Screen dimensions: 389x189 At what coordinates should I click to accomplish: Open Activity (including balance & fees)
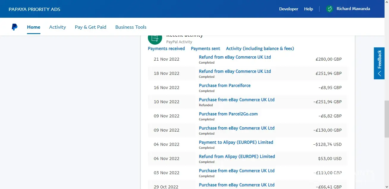pyautogui.click(x=260, y=49)
